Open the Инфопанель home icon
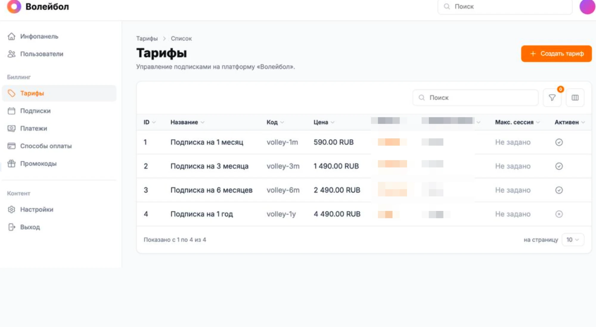The height and width of the screenshot is (327, 596). pyautogui.click(x=11, y=36)
